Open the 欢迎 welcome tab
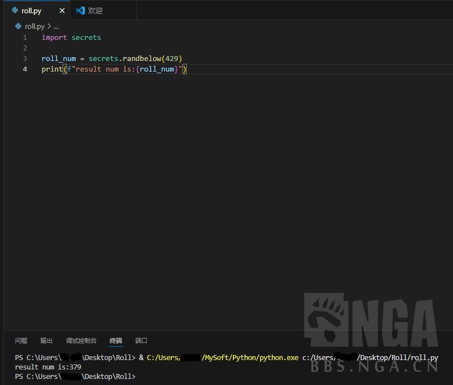 pyautogui.click(x=103, y=11)
